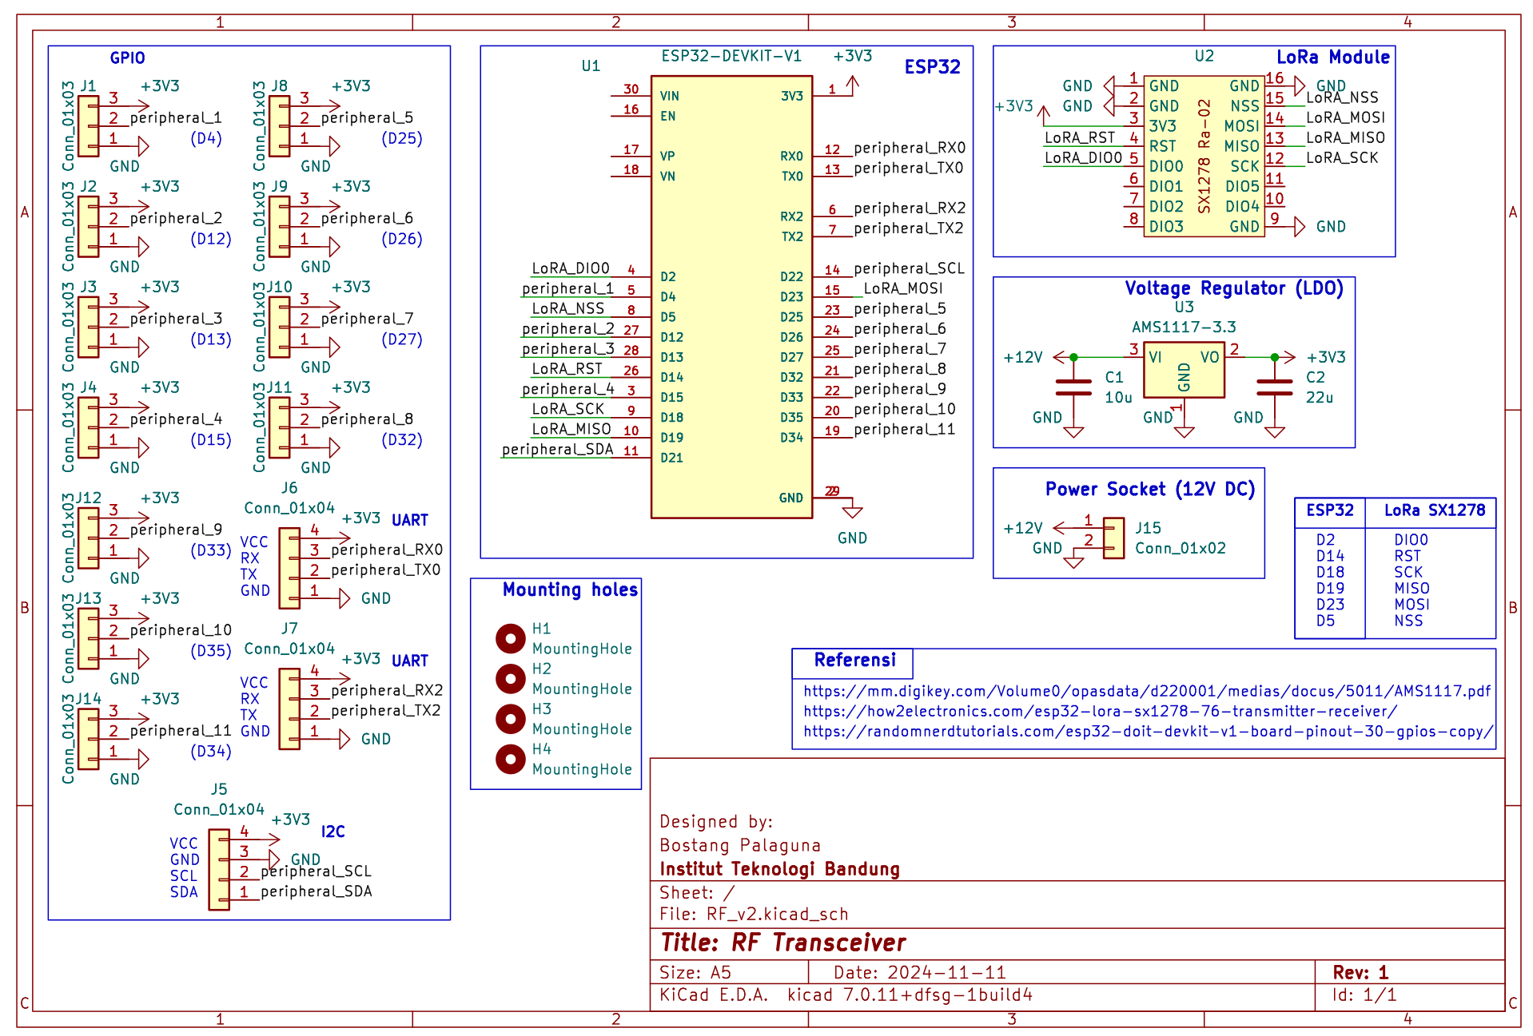Click the Voltage Regulator (LDO) heading
Screen dimensions: 1533x1036
point(1234,288)
